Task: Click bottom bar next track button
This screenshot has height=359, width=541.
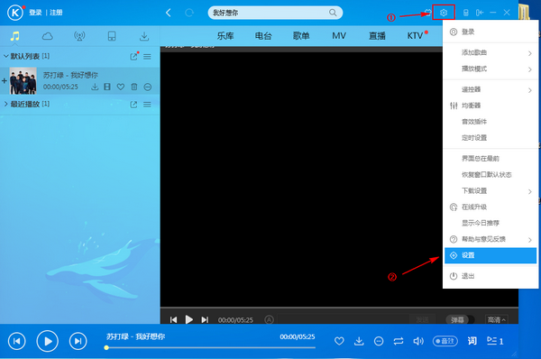Action: point(78,341)
